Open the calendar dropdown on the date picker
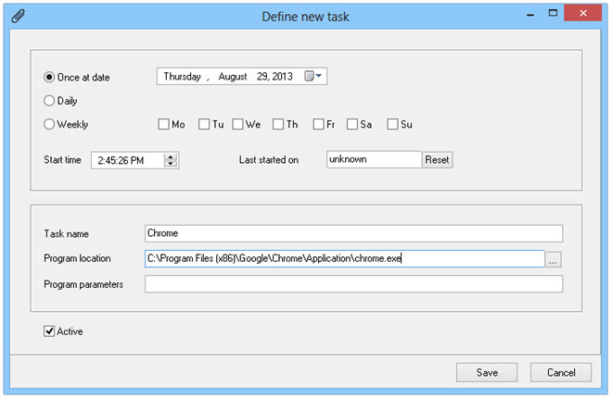Image resolution: width=612 pixels, height=398 pixels. click(x=313, y=76)
